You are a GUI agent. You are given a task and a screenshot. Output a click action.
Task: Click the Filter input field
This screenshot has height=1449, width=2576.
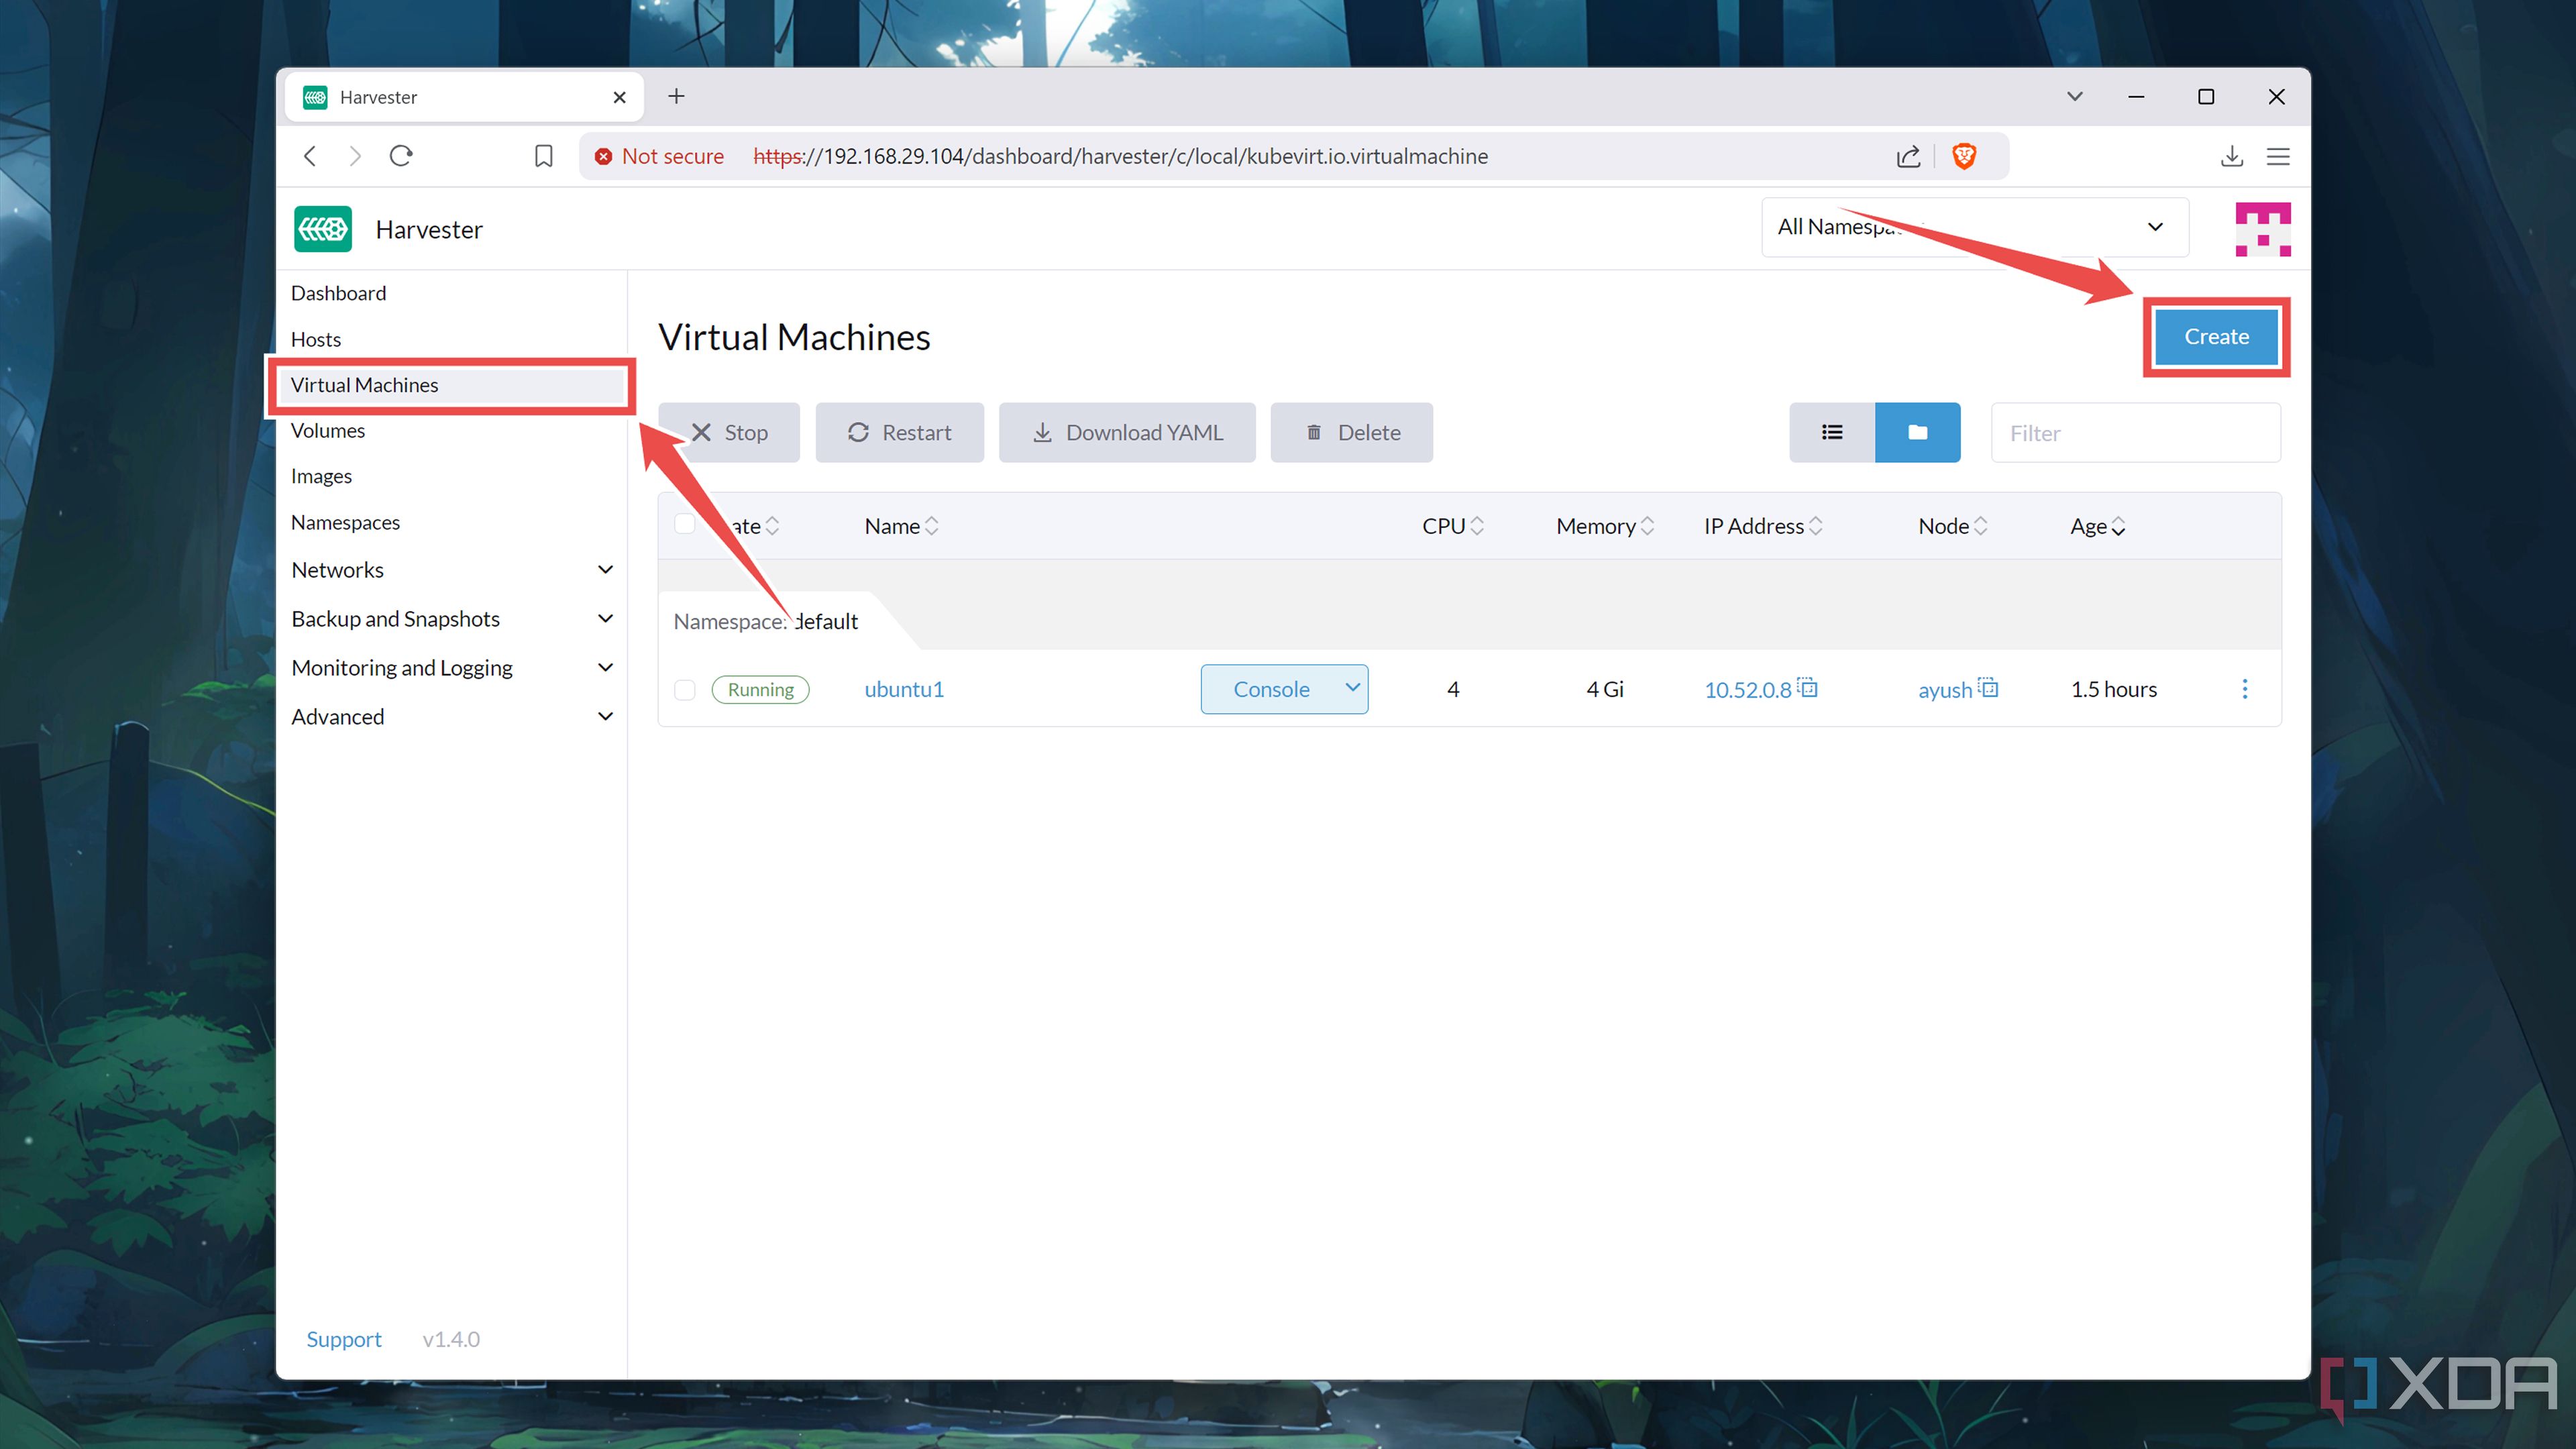pos(2135,433)
